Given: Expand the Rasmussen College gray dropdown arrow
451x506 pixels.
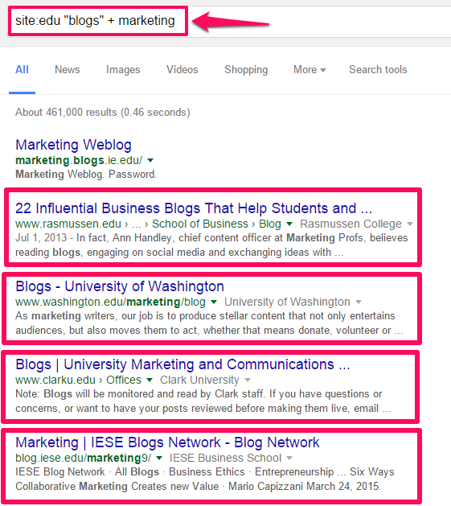Looking at the screenshot, I should point(410,224).
